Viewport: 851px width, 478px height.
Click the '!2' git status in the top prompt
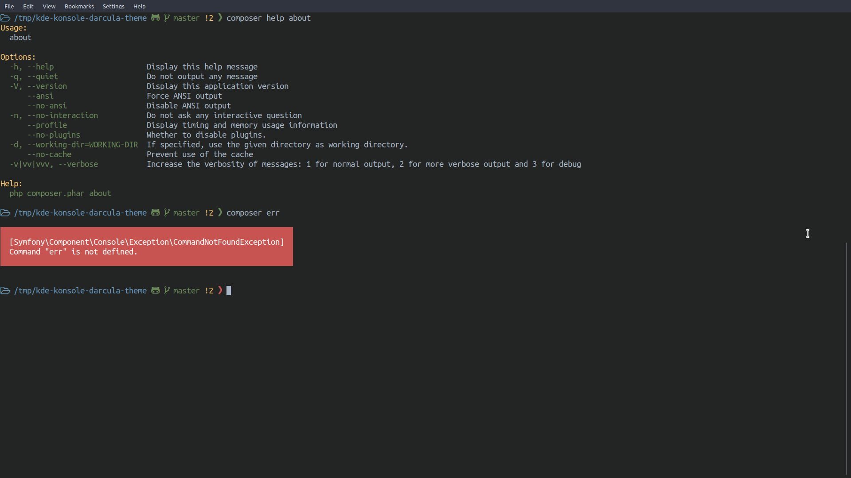pyautogui.click(x=209, y=18)
